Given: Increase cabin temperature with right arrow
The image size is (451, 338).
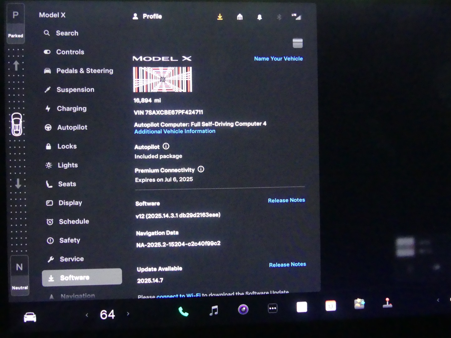Looking at the screenshot, I should tap(128, 314).
